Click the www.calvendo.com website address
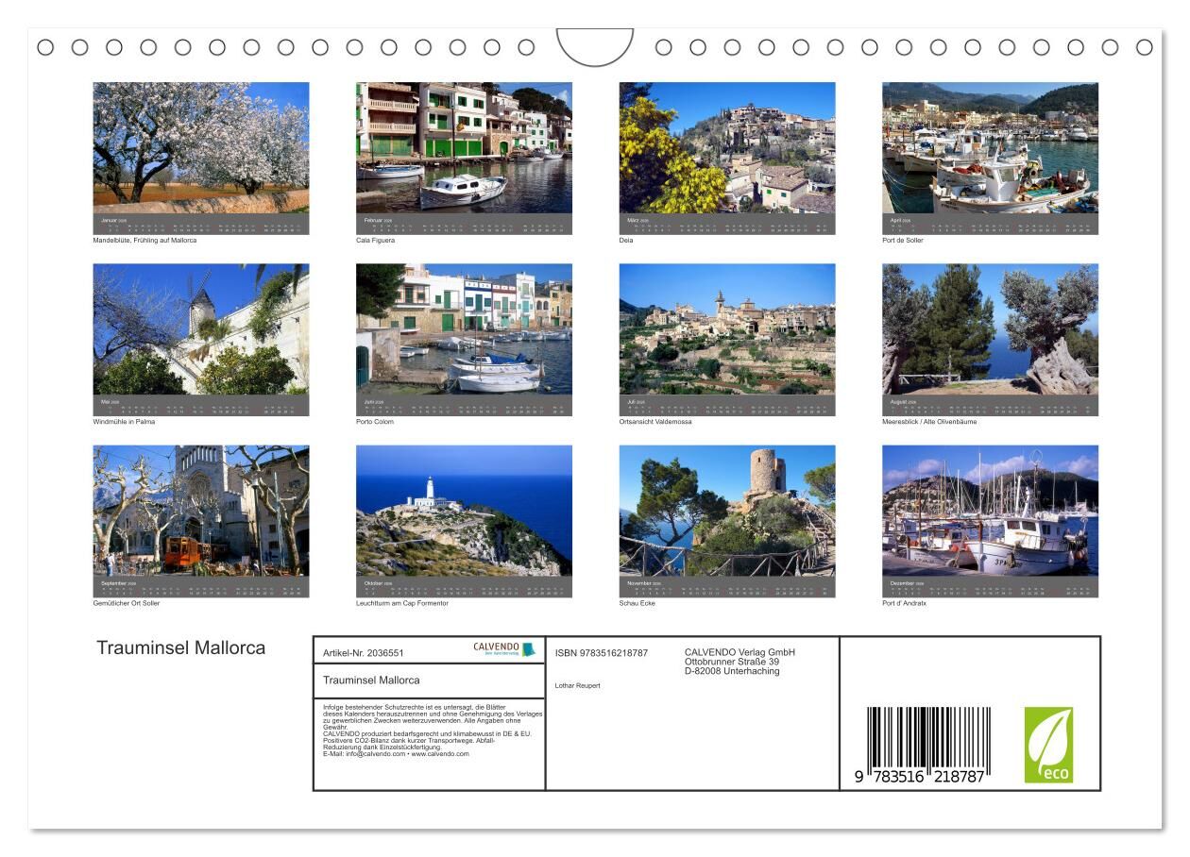Viewport: 1190px width, 857px height. click(x=440, y=754)
